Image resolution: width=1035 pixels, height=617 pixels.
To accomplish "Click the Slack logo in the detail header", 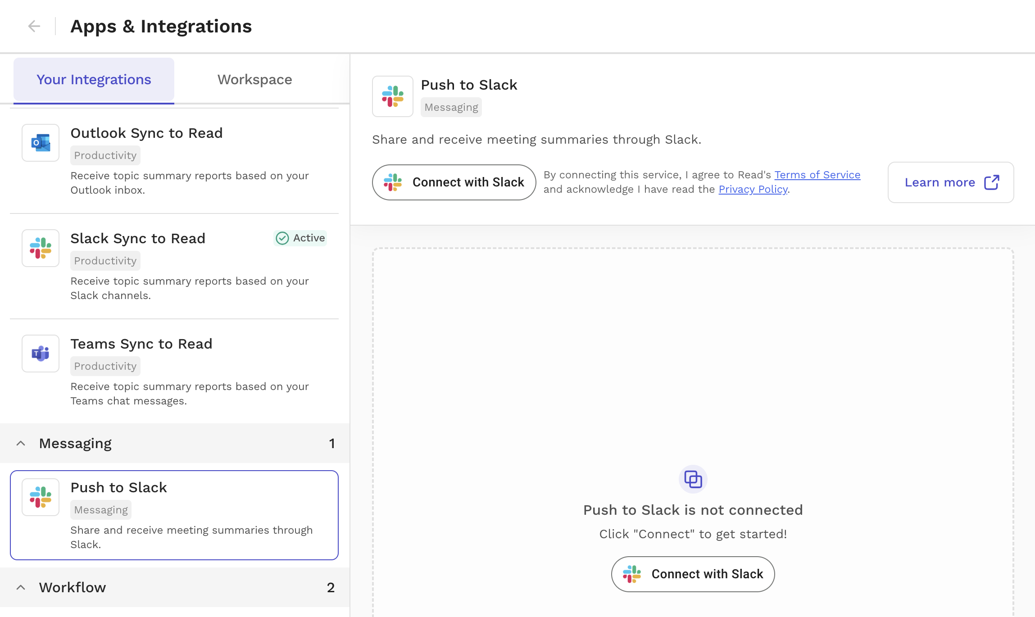I will tap(392, 96).
